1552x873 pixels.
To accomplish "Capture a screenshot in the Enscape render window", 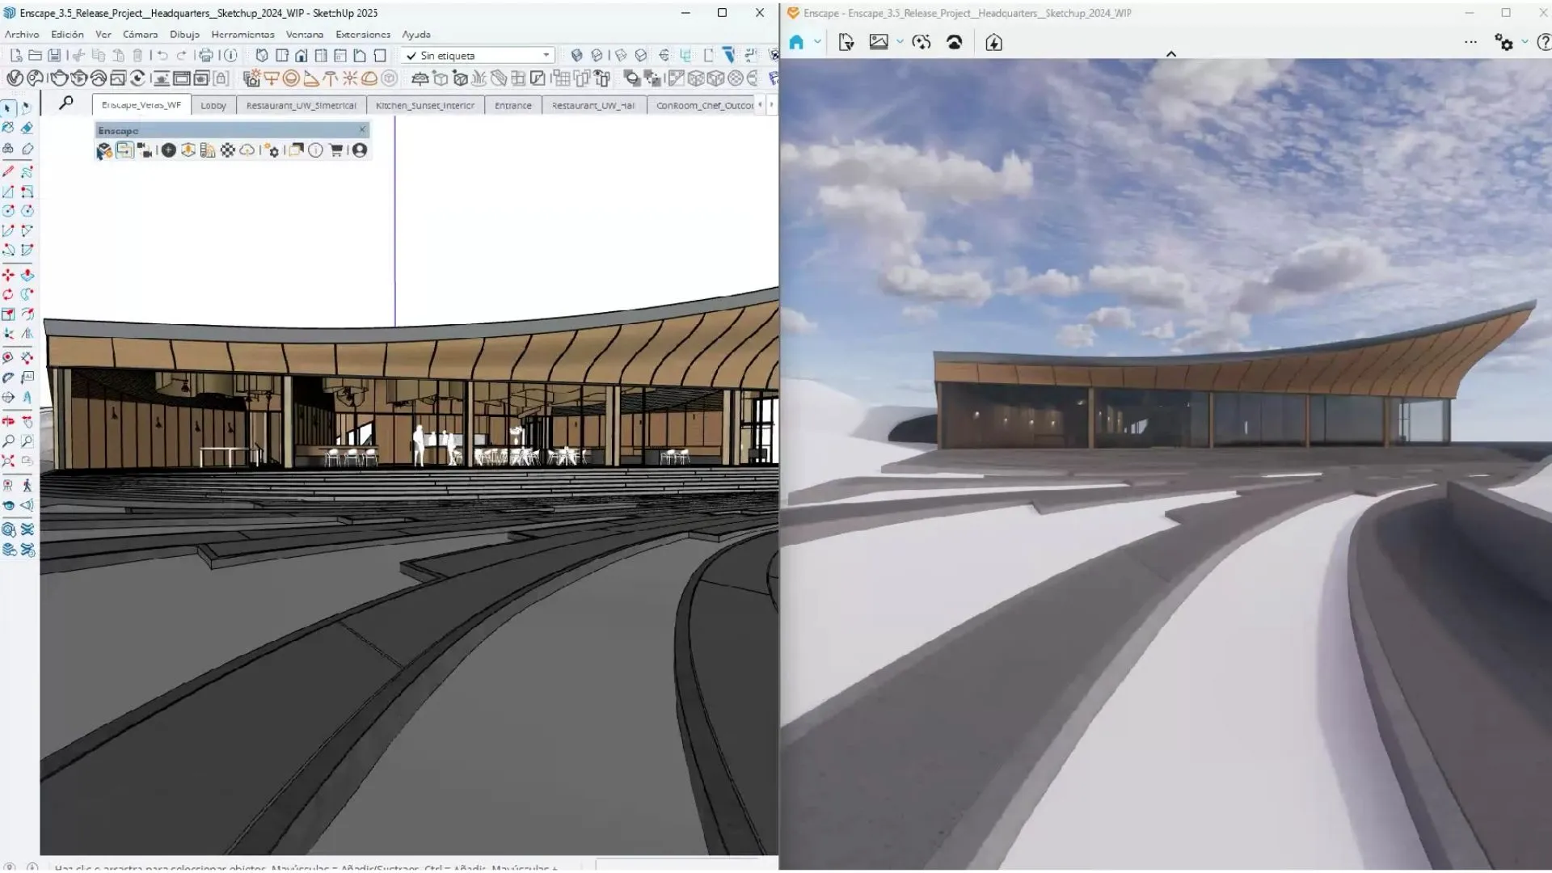I will click(x=879, y=42).
